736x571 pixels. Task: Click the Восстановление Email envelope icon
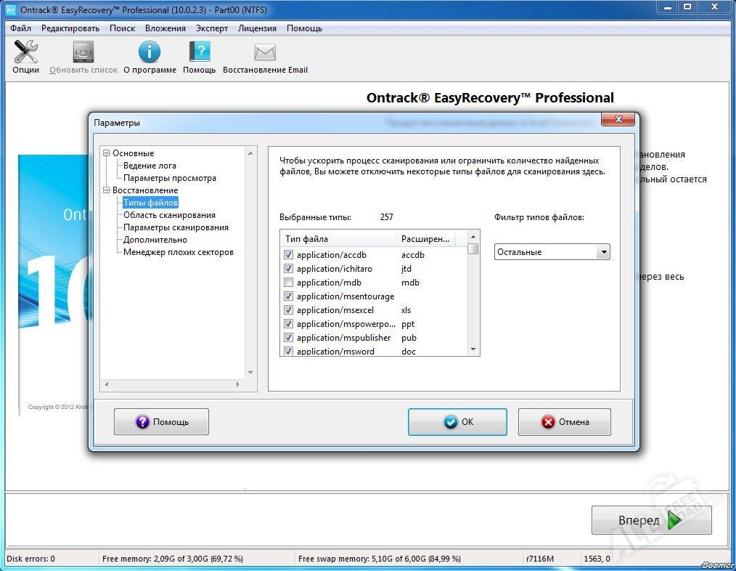pyautogui.click(x=265, y=53)
